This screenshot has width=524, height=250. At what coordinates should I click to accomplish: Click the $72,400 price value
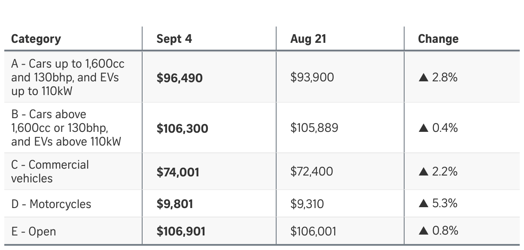[x=311, y=172]
